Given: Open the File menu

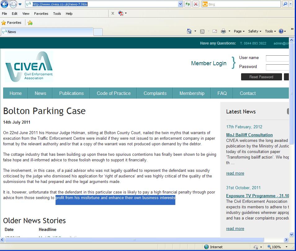Looking at the screenshot, I should (4, 14).
